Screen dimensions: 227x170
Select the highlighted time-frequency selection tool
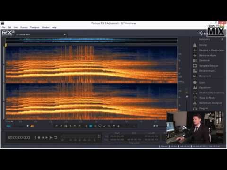pos(91,126)
